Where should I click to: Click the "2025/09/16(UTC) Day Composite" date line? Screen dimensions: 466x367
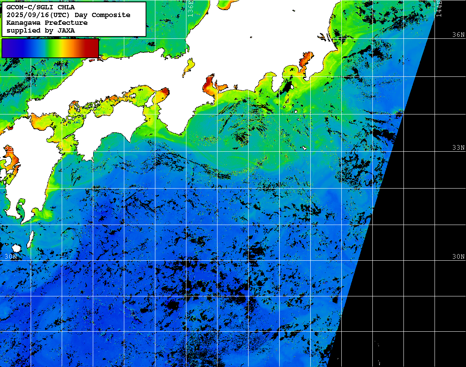[x=68, y=15]
